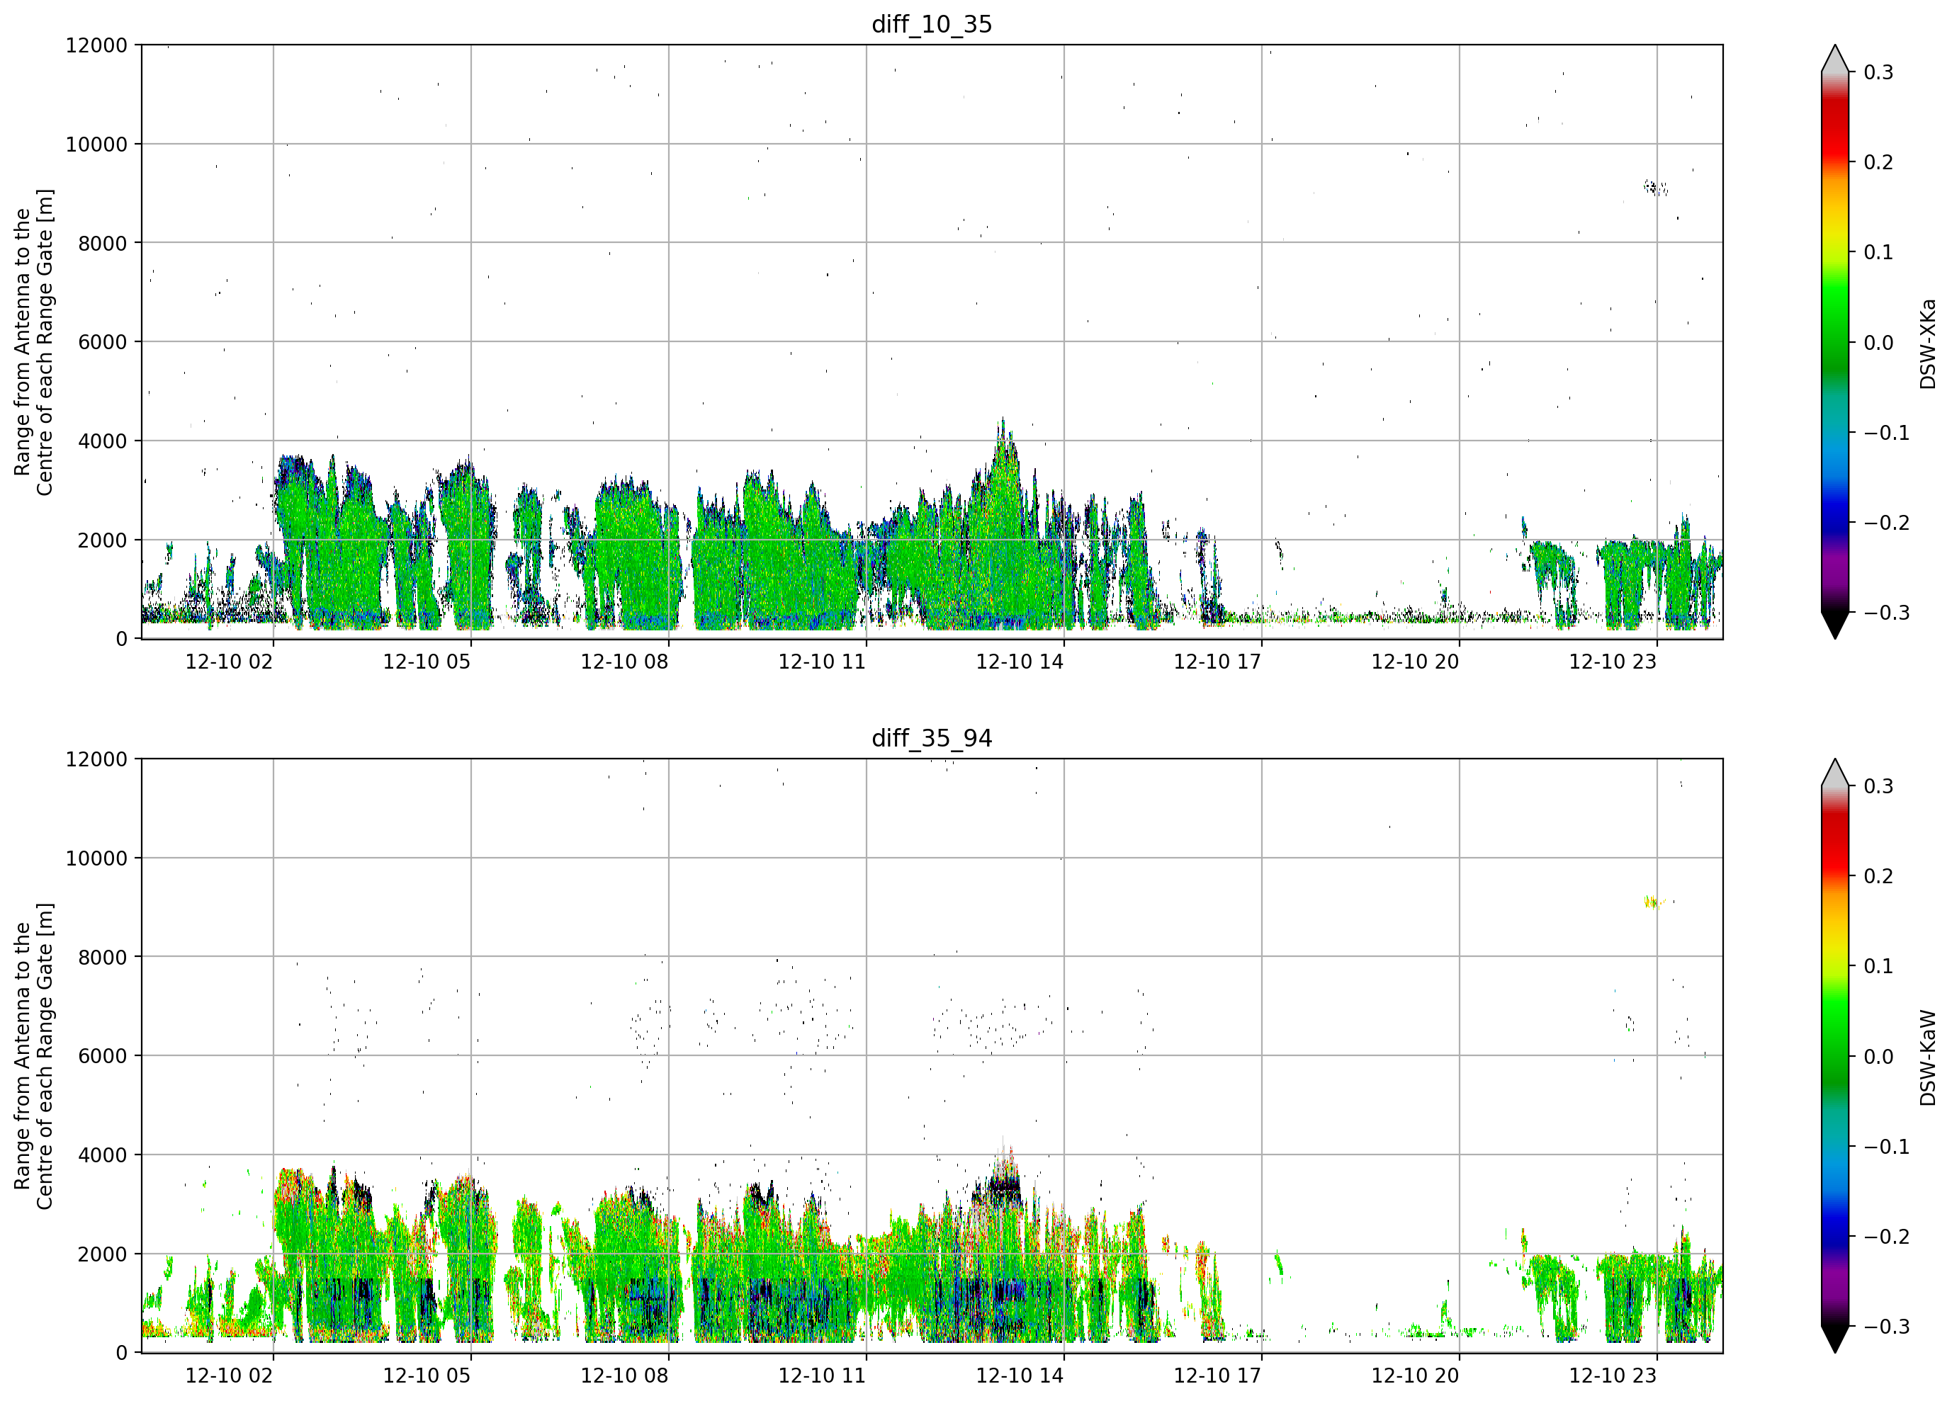Click the 4000 y-tick of diff_10_35 plot
The height and width of the screenshot is (1401, 1952).
[x=103, y=441]
